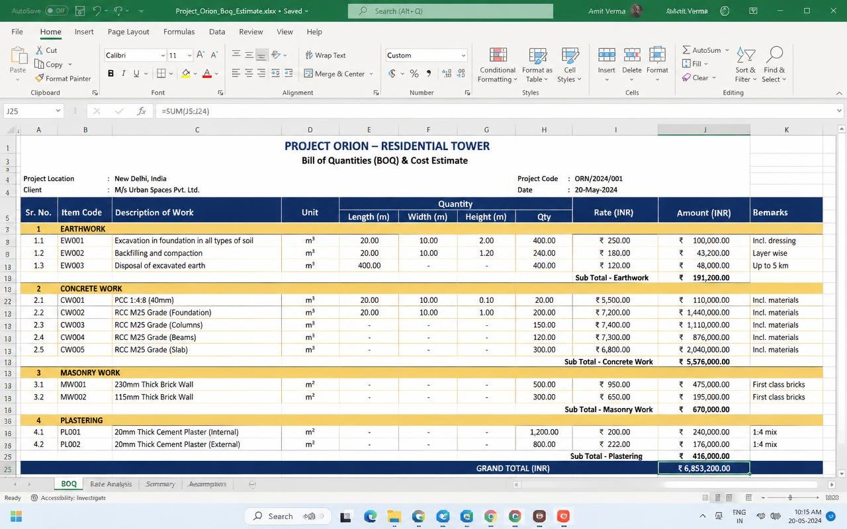Toggle bold formatting
847x529 pixels.
111,73
